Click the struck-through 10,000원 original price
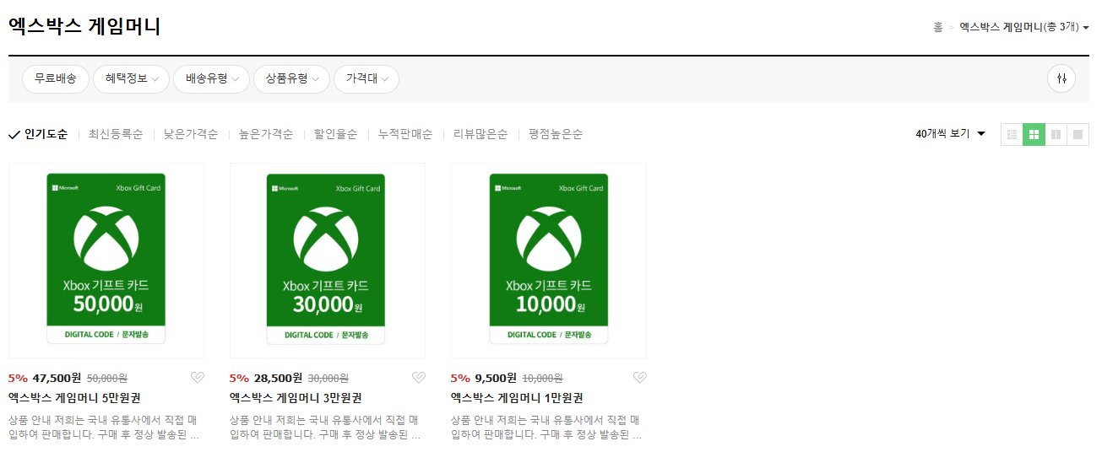The width and height of the screenshot is (1102, 452). pyautogui.click(x=543, y=379)
